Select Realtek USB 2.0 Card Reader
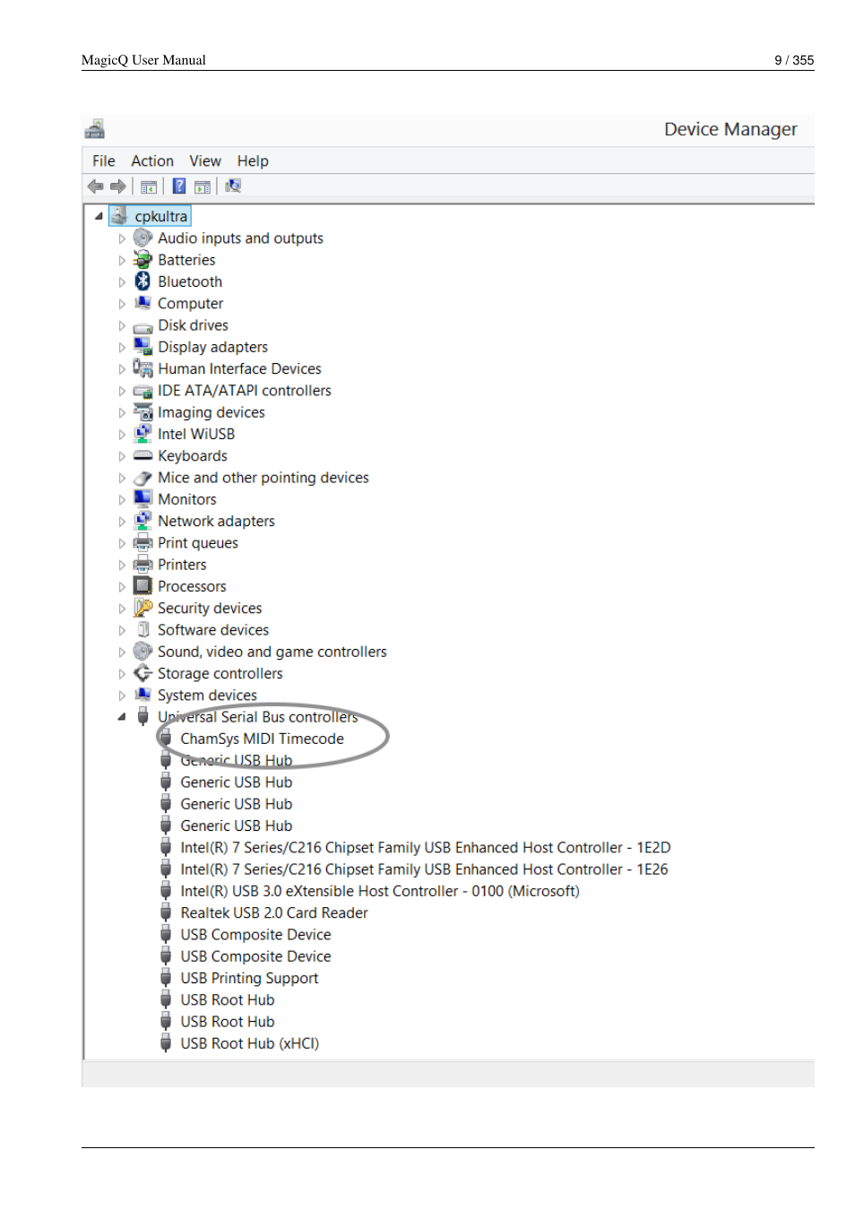Image resolution: width=855 pixels, height=1210 pixels. [x=274, y=912]
